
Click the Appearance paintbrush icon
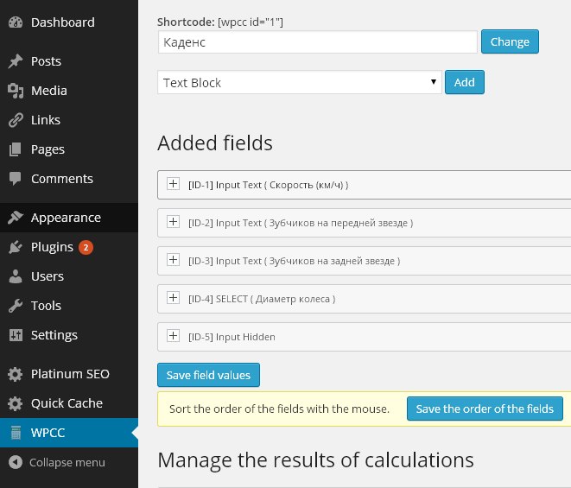[15, 218]
